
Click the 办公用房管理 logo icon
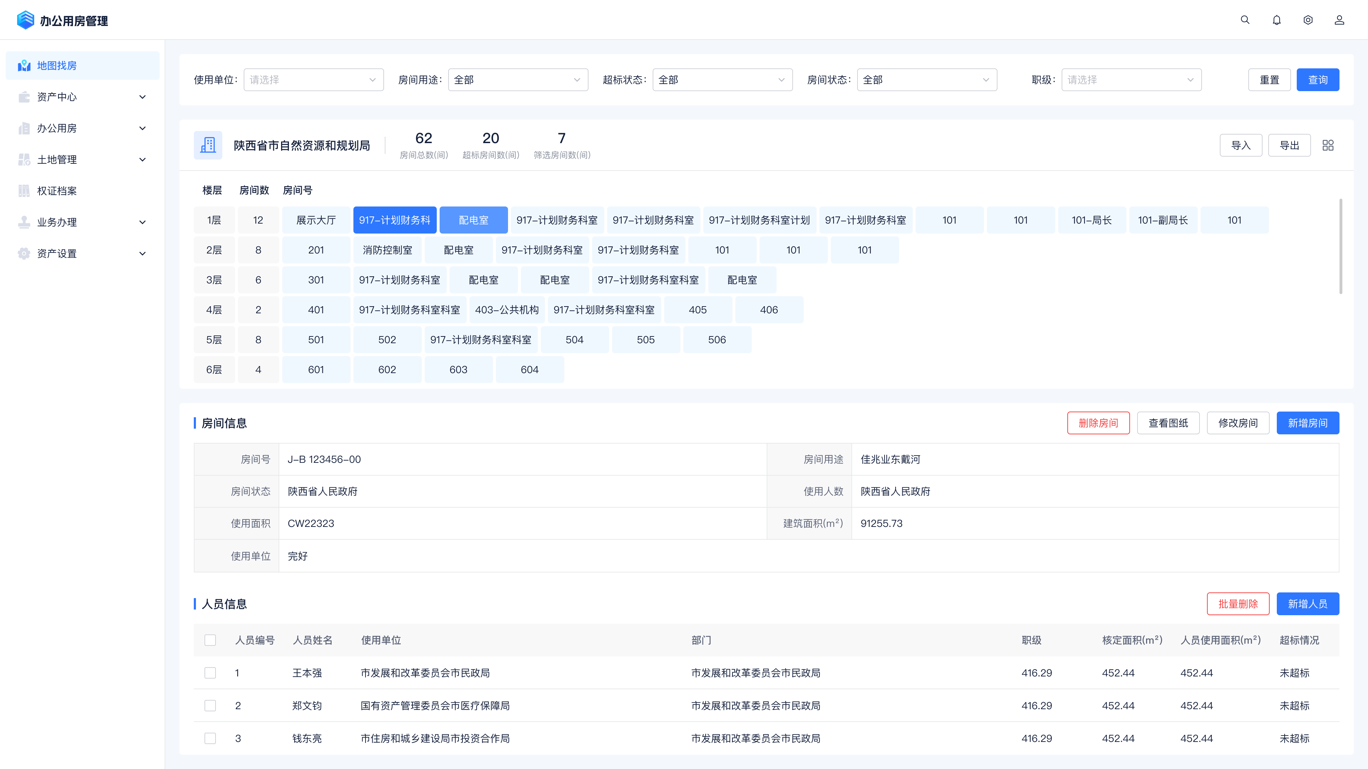click(25, 20)
